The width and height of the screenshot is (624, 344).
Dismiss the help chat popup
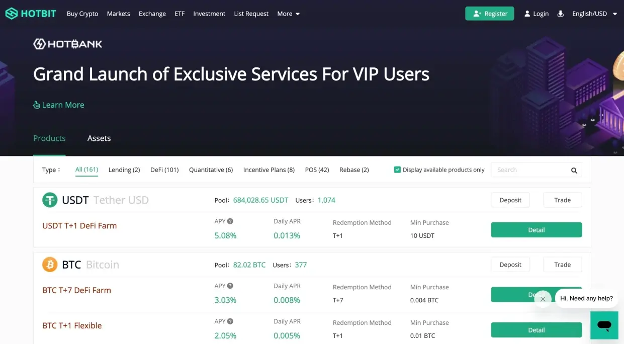543,299
